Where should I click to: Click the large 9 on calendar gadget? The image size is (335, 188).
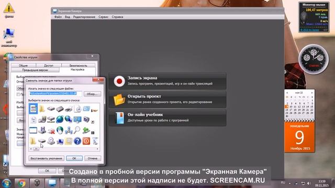pyautogui.click(x=299, y=137)
